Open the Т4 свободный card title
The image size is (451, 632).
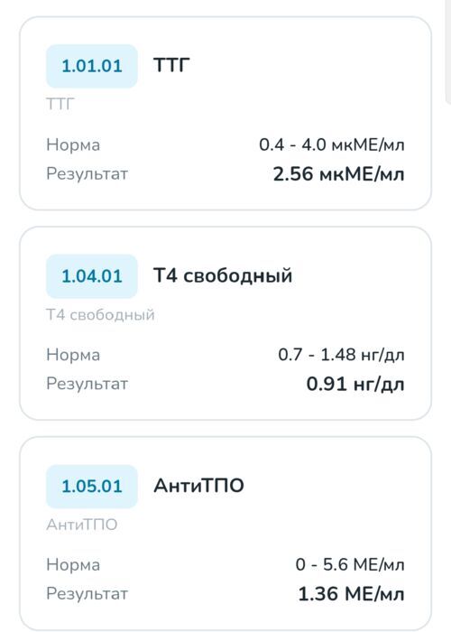[223, 275]
